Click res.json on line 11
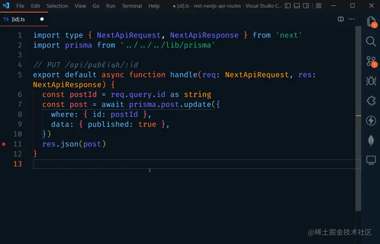The width and height of the screenshot is (380, 244). pos(60,144)
